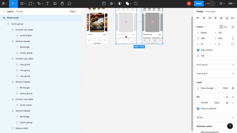237x133 pixels.
Task: Click the Independent corners icon
Action: (x=233, y=44)
